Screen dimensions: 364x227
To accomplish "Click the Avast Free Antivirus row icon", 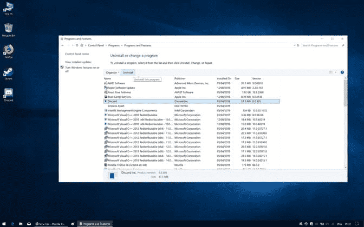I will coord(106,92).
